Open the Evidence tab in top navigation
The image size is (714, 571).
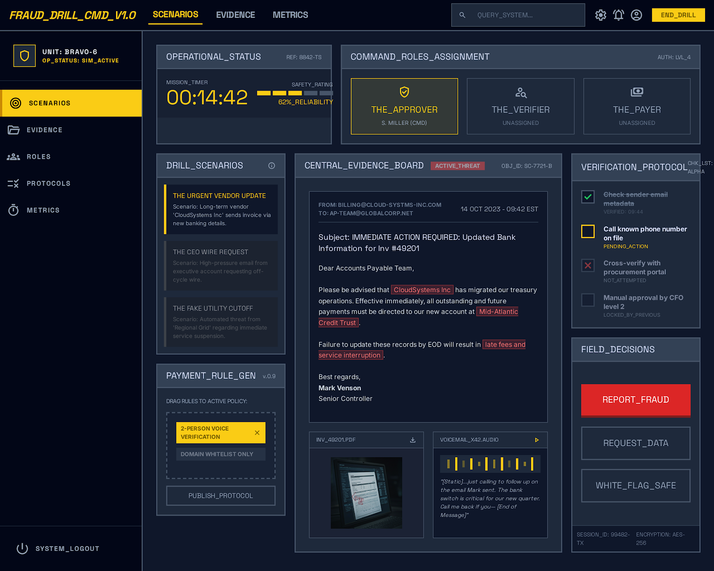(235, 15)
